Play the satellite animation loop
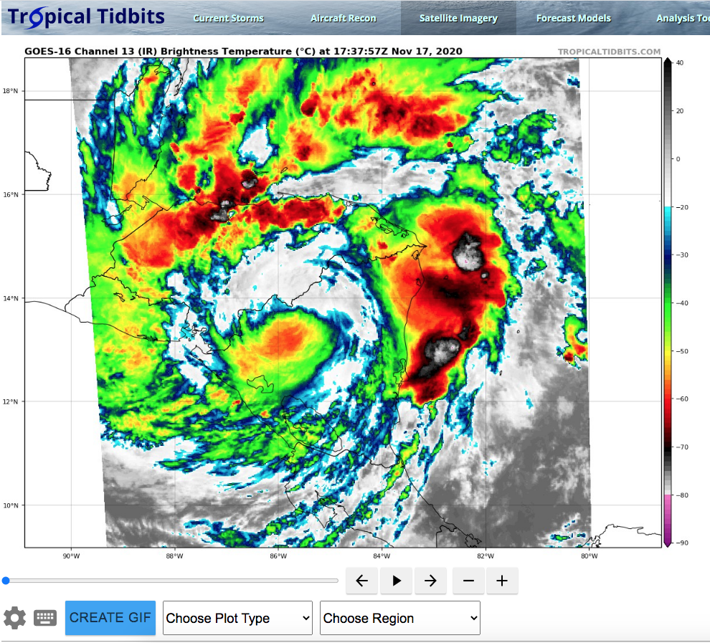Viewport: 710px width, 643px height. point(397,581)
